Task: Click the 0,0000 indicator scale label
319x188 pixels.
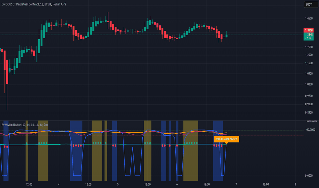Action: [x=309, y=176]
